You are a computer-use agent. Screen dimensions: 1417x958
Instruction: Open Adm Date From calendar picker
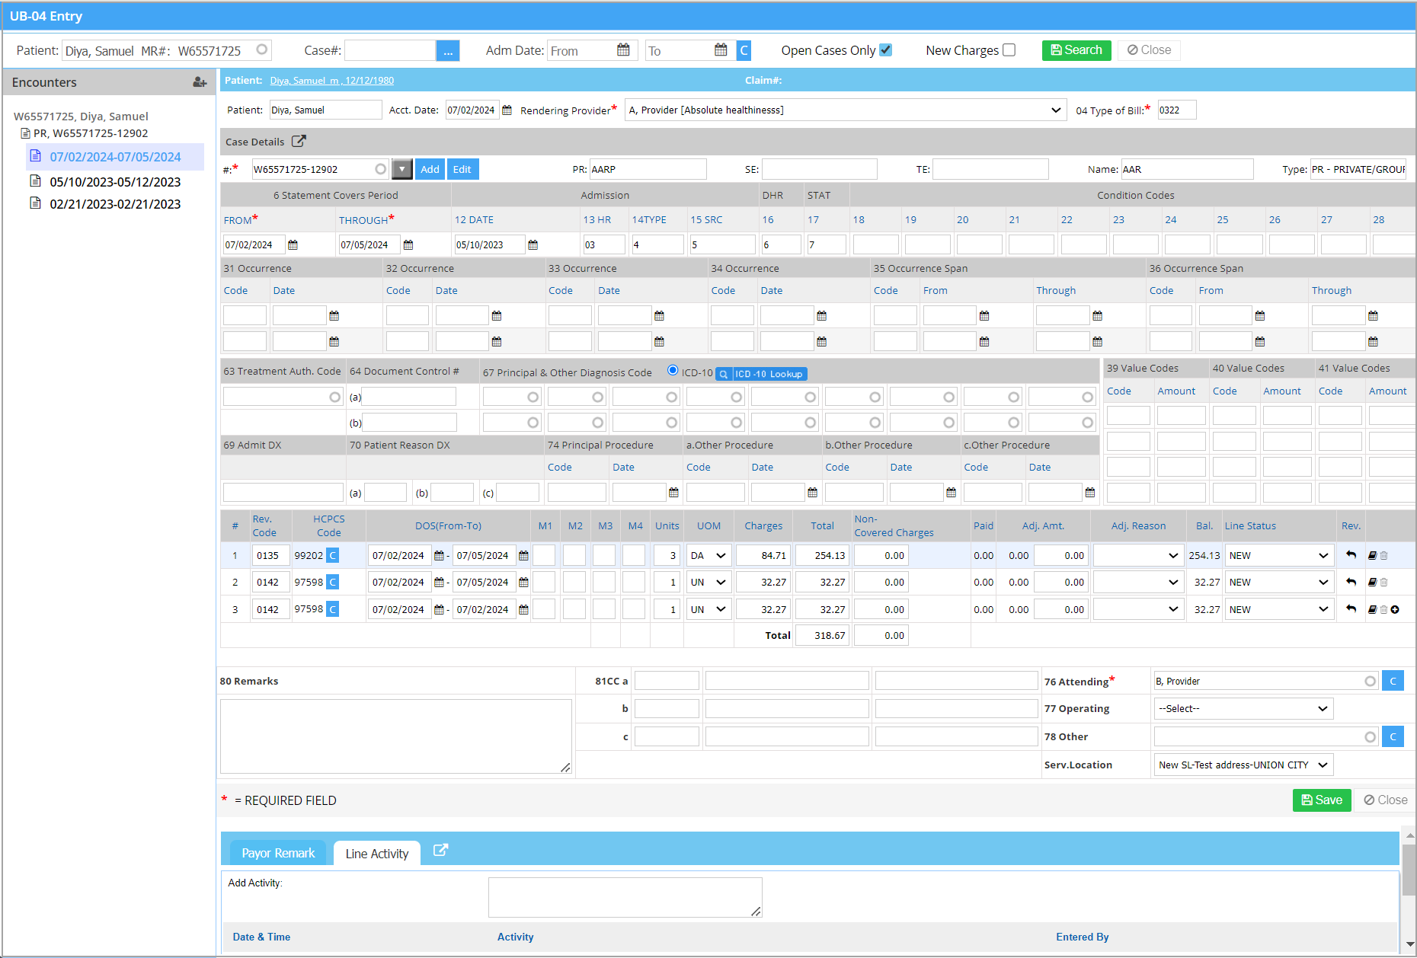tap(623, 50)
